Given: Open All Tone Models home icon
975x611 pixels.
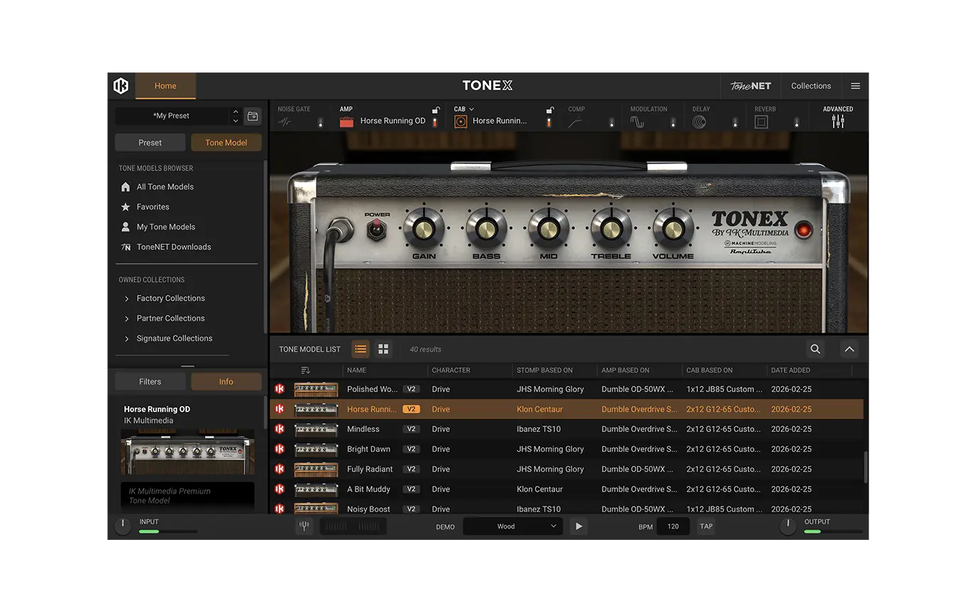Looking at the screenshot, I should coord(126,187).
